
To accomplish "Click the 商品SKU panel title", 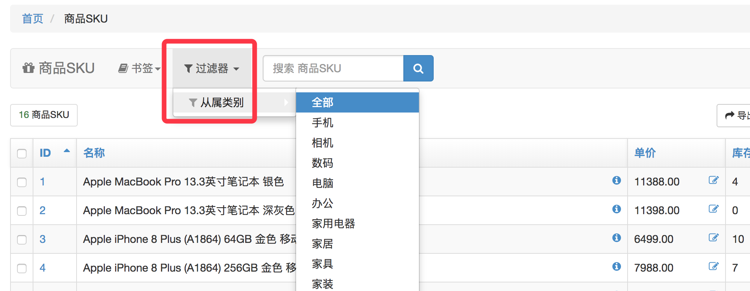I will (x=66, y=68).
